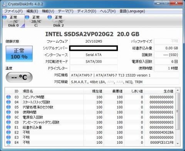Select the Disk 2 drive tab
185x151 pixels.
click(59, 21)
